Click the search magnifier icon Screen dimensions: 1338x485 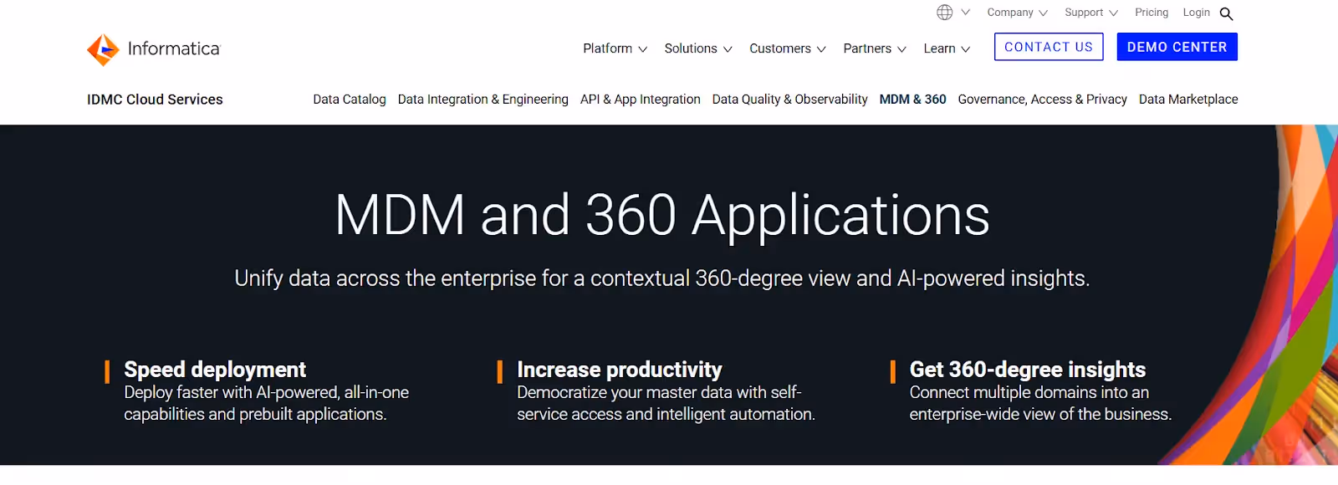(1227, 13)
